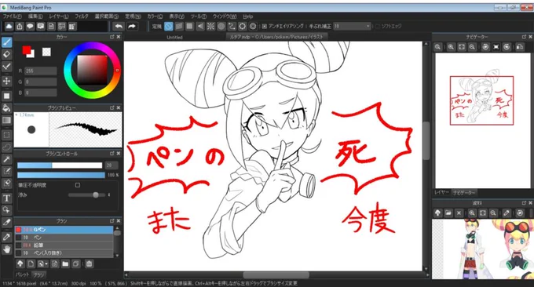Image resolution: width=534 pixels, height=287 pixels.
Task: Select the Magic Wand tool
Action: [x=6, y=159]
